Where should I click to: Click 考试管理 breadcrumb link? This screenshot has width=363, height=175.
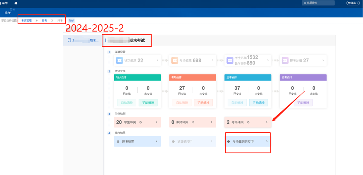point(26,21)
